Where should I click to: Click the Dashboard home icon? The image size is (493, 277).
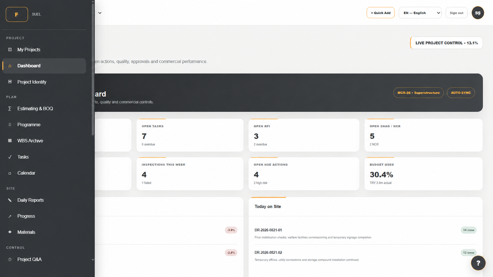point(10,66)
